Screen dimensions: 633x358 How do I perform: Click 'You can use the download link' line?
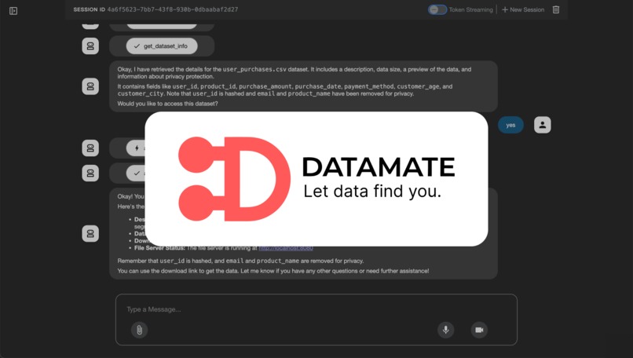point(273,271)
